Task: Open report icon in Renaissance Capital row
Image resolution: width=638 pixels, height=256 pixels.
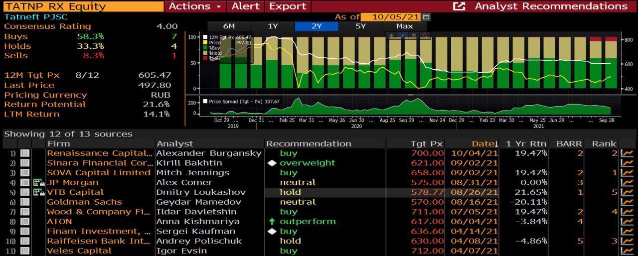Action: pos(24,153)
